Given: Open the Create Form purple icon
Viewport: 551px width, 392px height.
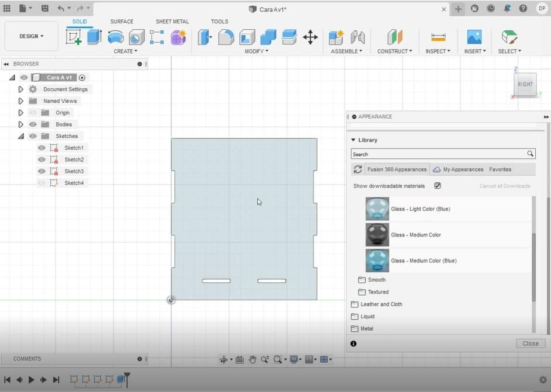Looking at the screenshot, I should click(178, 37).
